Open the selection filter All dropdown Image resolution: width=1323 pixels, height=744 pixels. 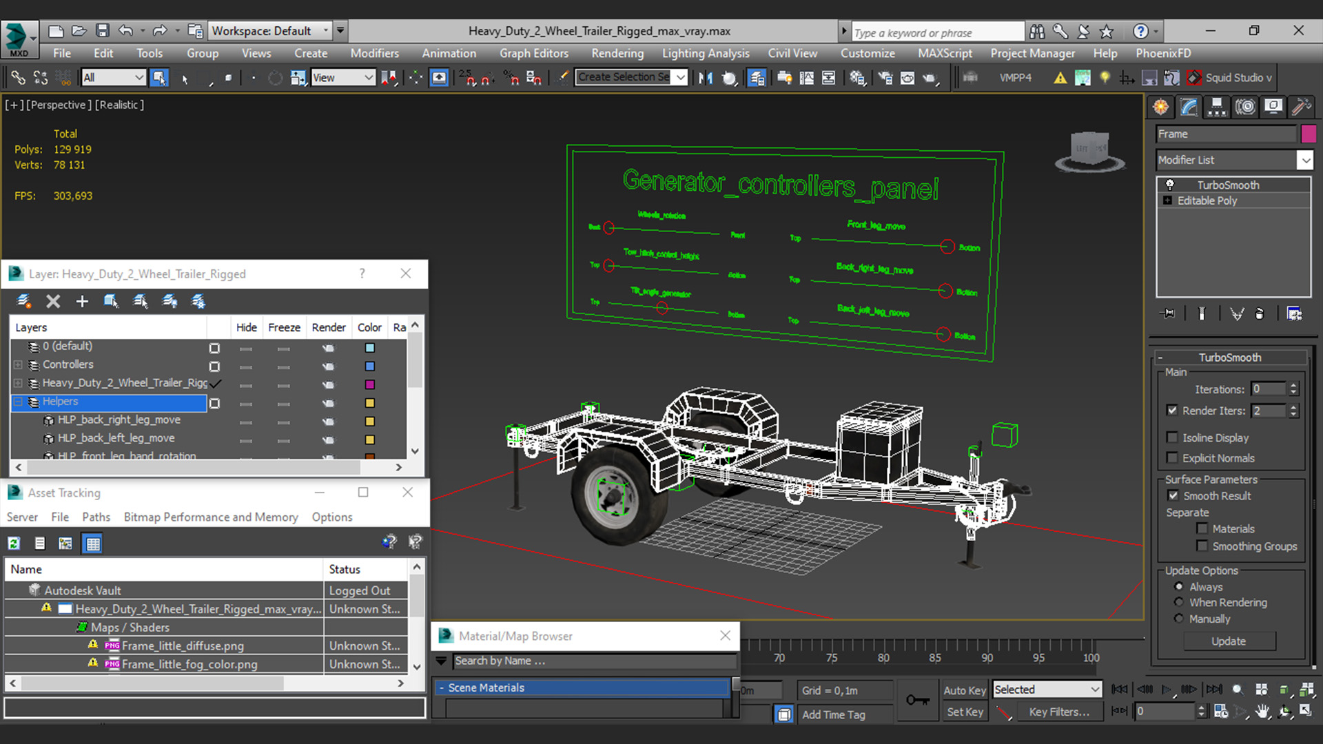112,78
